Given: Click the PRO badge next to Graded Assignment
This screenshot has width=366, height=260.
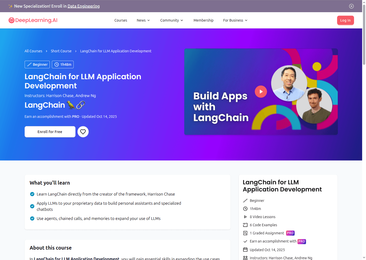Looking at the screenshot, I should coord(290,233).
